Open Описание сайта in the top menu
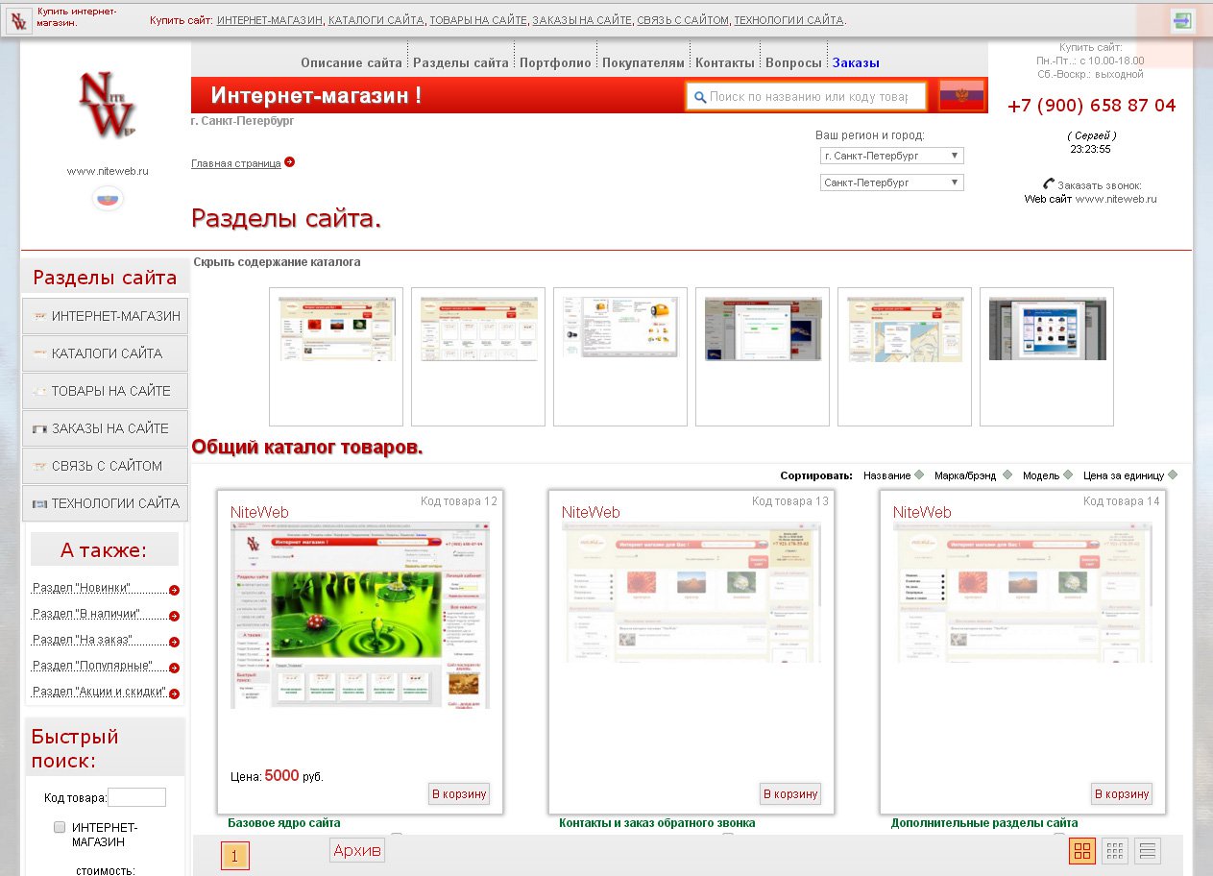 352,63
